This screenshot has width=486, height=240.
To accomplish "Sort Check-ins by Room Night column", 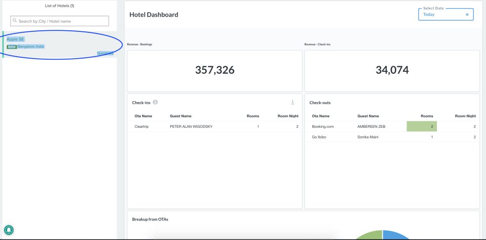I will (x=289, y=116).
